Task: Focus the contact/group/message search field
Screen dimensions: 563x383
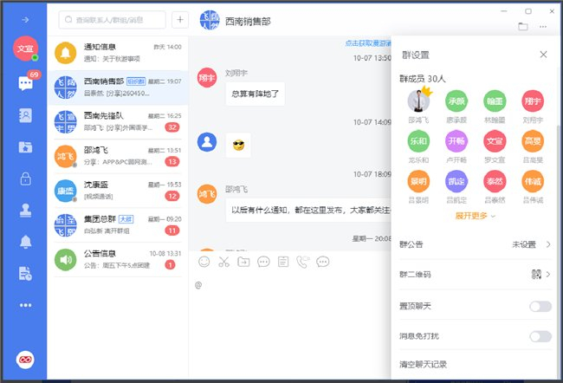Action: (x=113, y=20)
